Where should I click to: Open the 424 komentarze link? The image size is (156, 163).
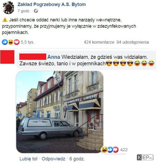[99, 42]
